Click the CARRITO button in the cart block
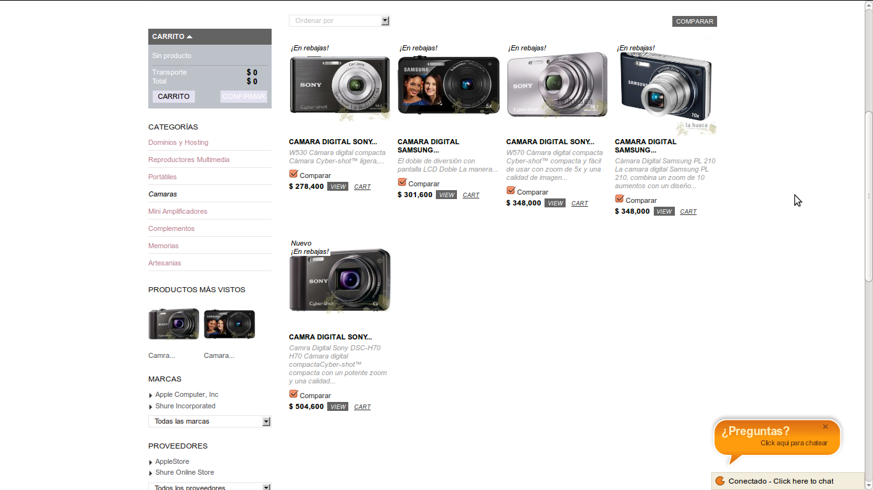Screen dimensions: 873x490 pos(174,96)
